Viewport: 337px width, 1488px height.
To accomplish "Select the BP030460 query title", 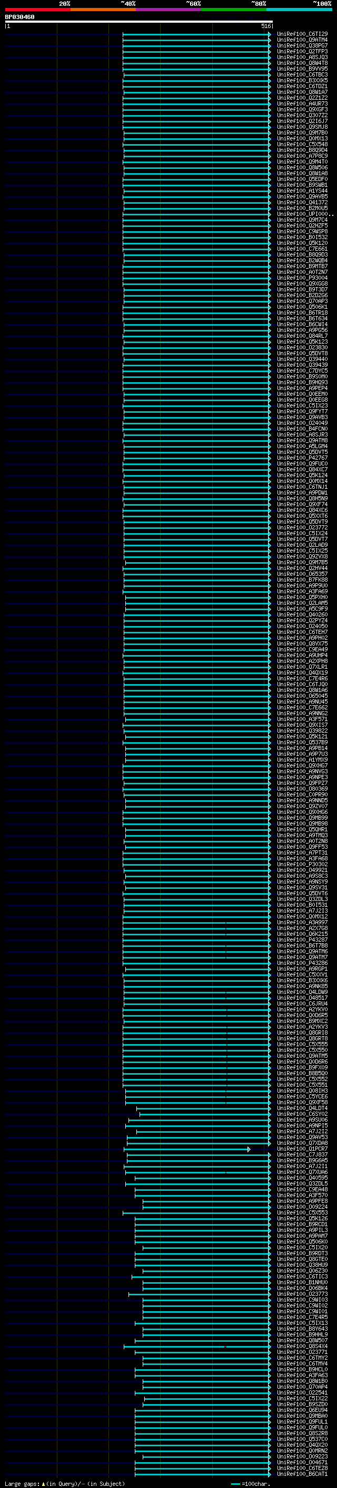I will click(19, 17).
